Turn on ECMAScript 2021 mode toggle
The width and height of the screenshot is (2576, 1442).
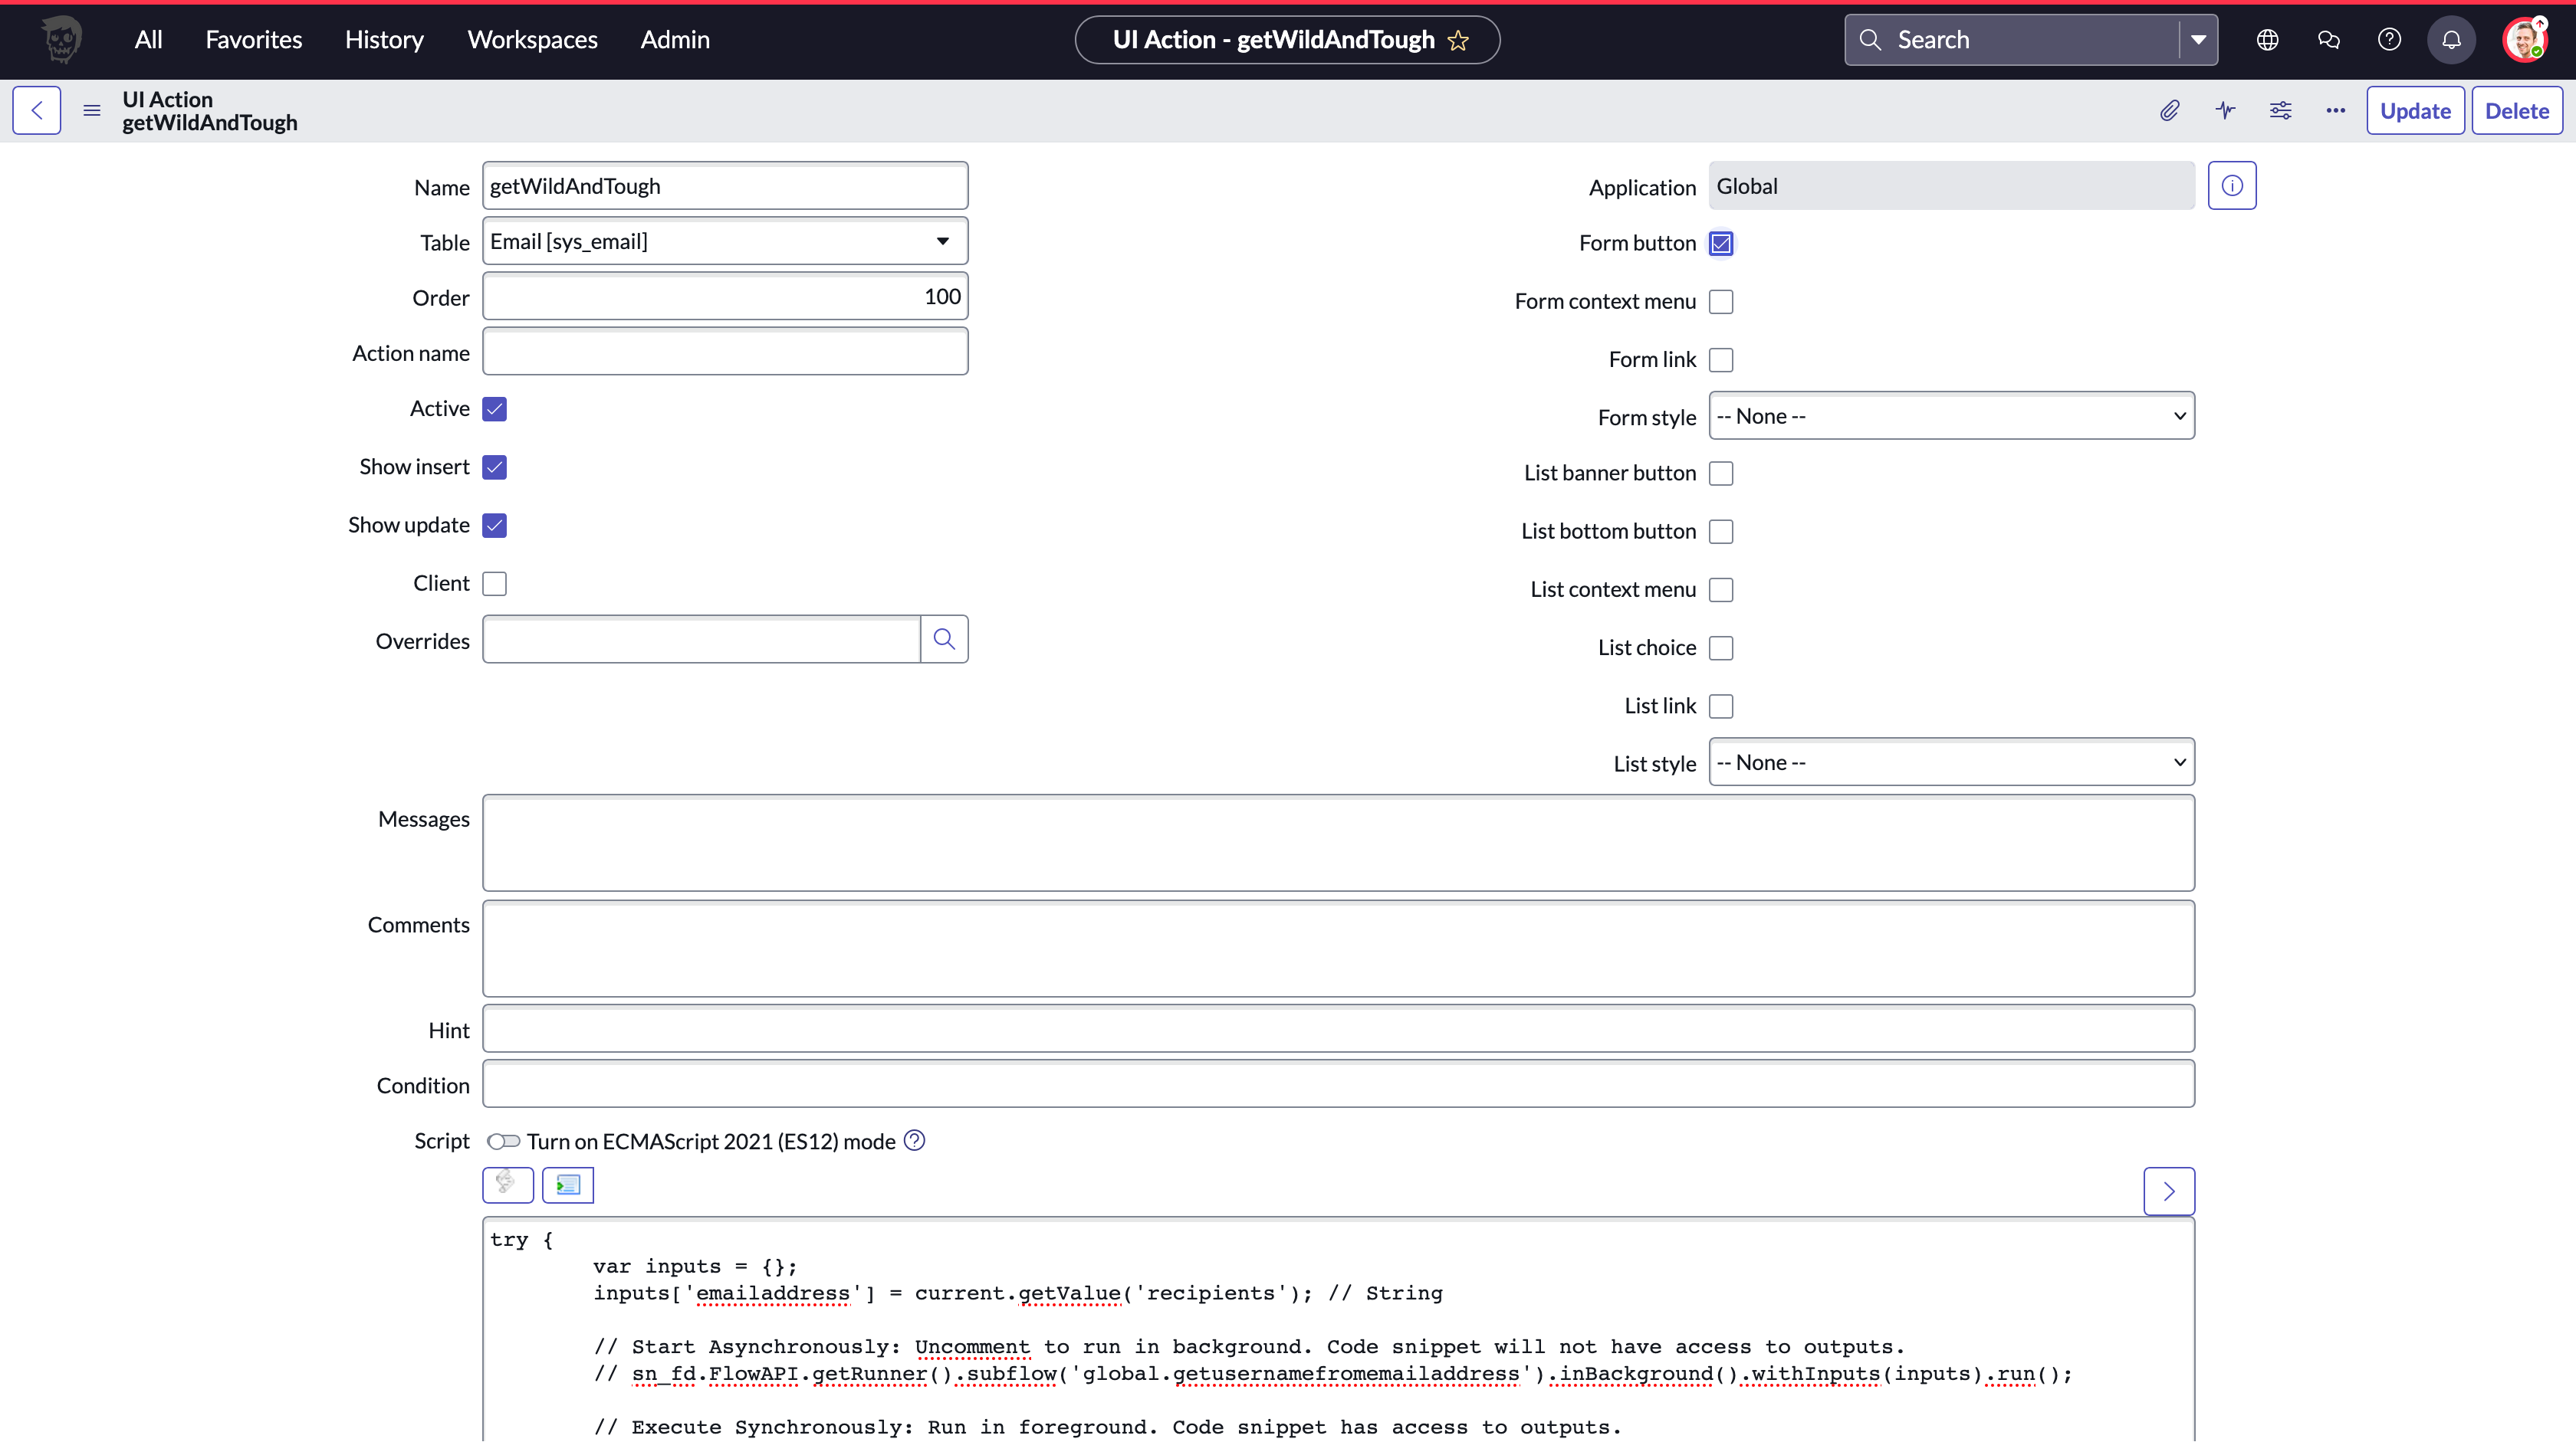pos(503,1141)
